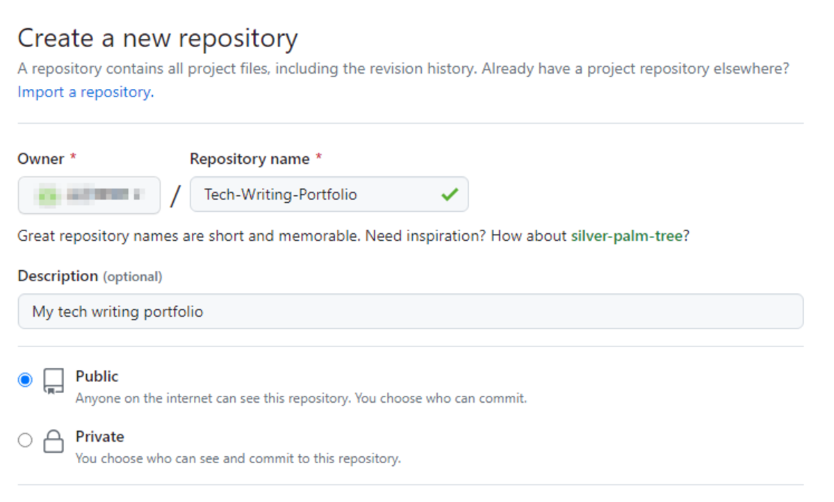
Task: Click the Private lock icon
Action: (54, 441)
